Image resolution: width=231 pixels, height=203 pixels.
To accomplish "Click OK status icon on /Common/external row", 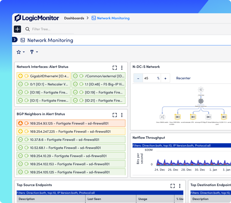I will coord(75,76).
